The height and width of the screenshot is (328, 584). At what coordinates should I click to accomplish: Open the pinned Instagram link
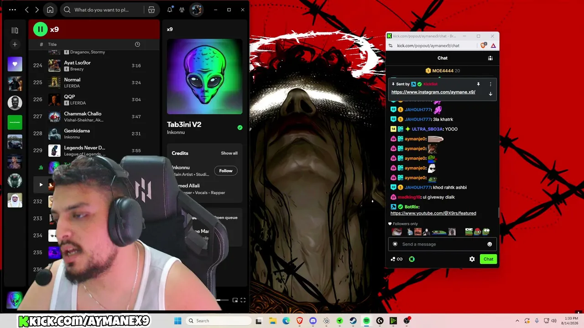[x=433, y=92]
